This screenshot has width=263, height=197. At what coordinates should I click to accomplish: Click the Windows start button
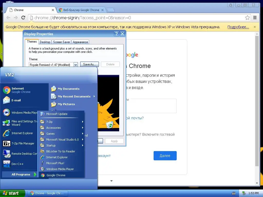(x=12, y=193)
